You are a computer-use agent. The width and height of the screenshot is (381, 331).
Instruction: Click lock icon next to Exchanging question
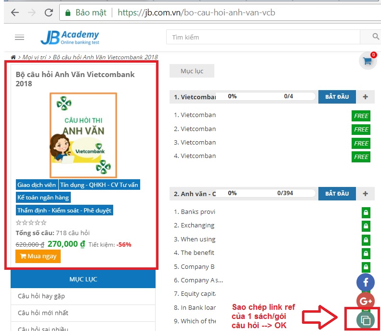point(366,226)
